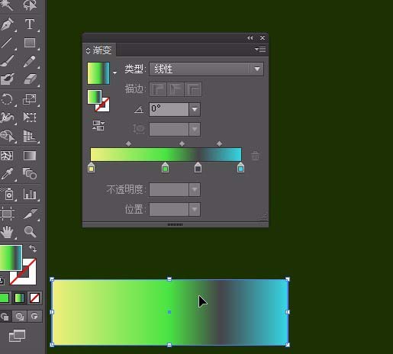The image size is (393, 354).
Task: Click the Lasso tool
Action: [30, 5]
